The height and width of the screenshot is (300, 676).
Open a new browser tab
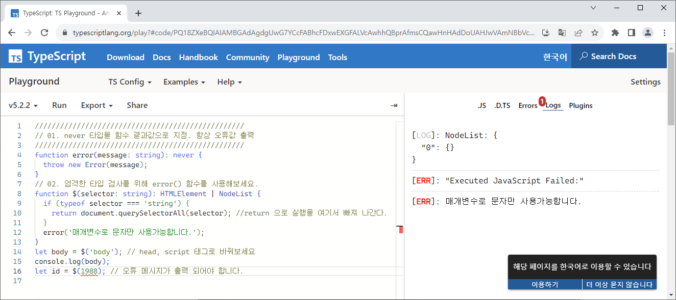138,13
